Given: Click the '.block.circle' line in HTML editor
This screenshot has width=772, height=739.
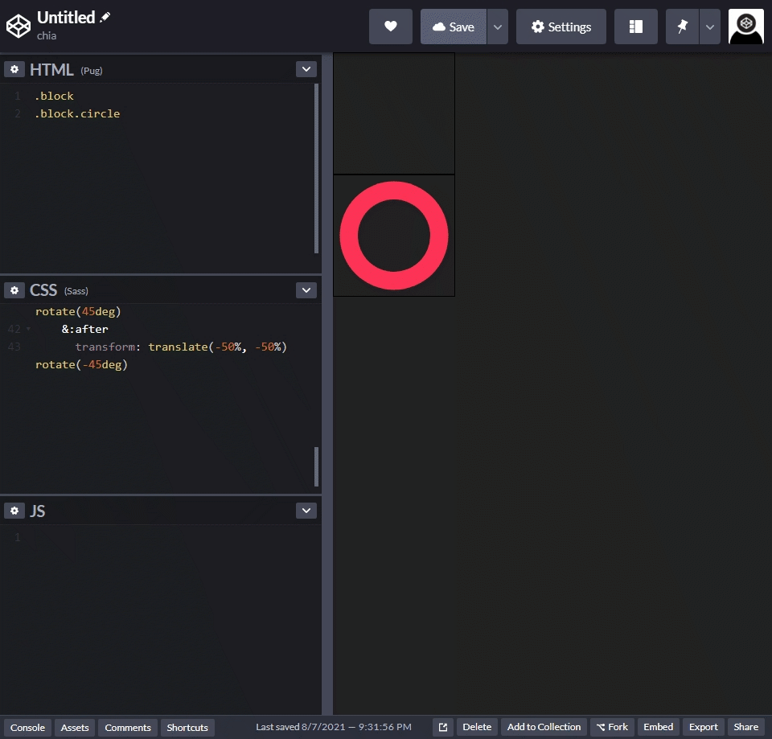Looking at the screenshot, I should tap(77, 113).
